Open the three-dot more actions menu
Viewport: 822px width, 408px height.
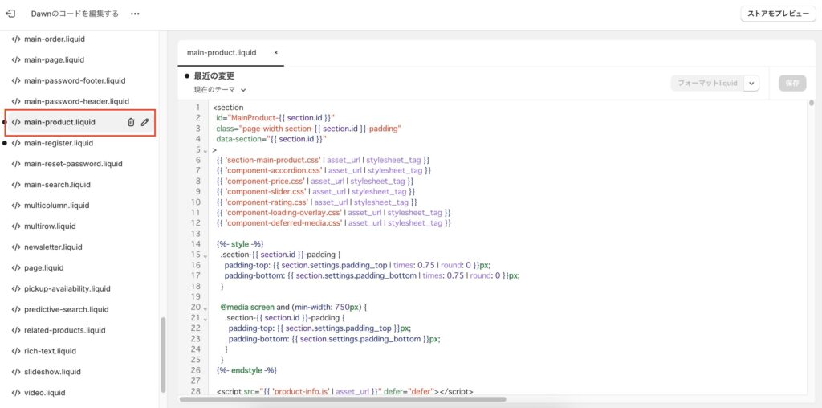click(x=135, y=14)
